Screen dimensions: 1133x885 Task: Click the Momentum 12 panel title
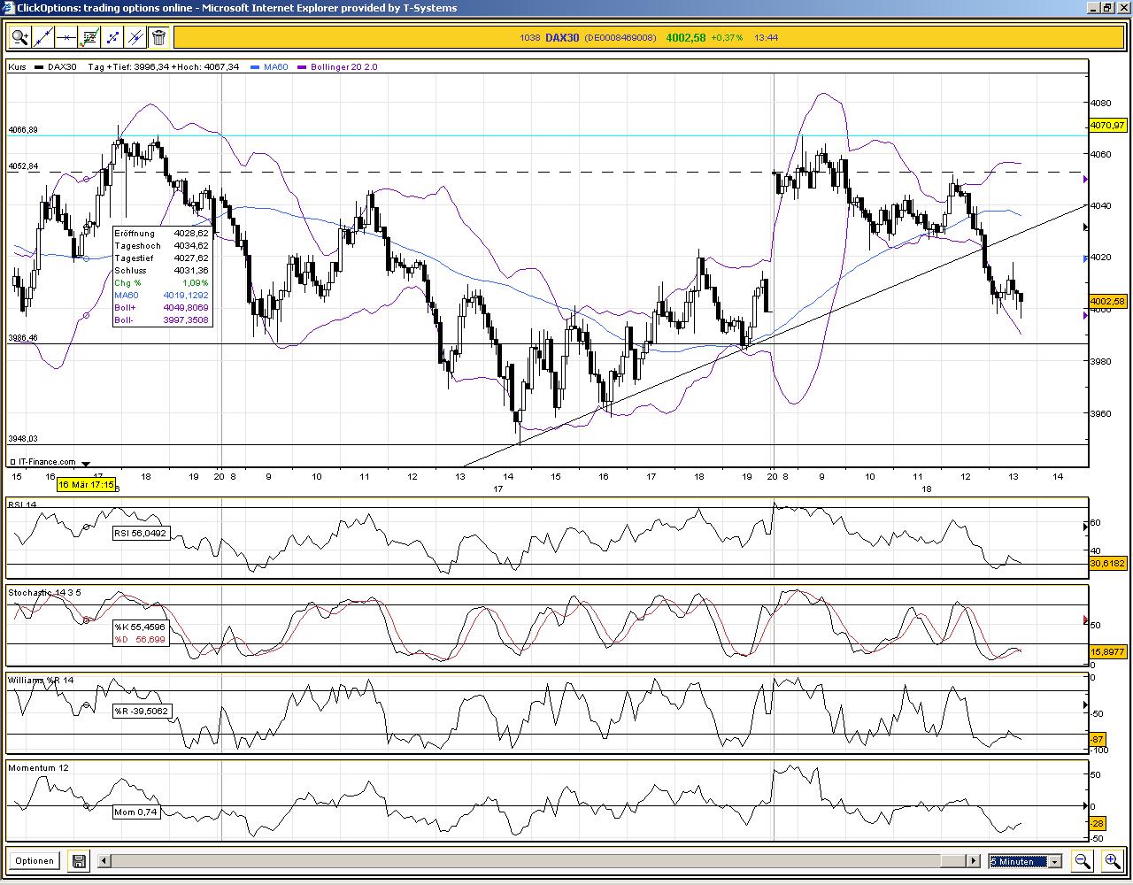click(x=38, y=767)
